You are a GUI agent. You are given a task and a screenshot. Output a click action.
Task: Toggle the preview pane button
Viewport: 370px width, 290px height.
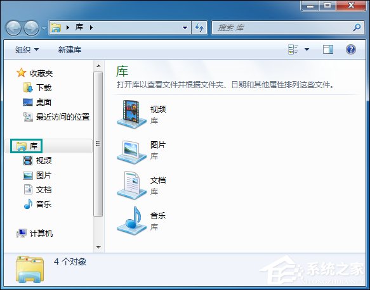328,49
